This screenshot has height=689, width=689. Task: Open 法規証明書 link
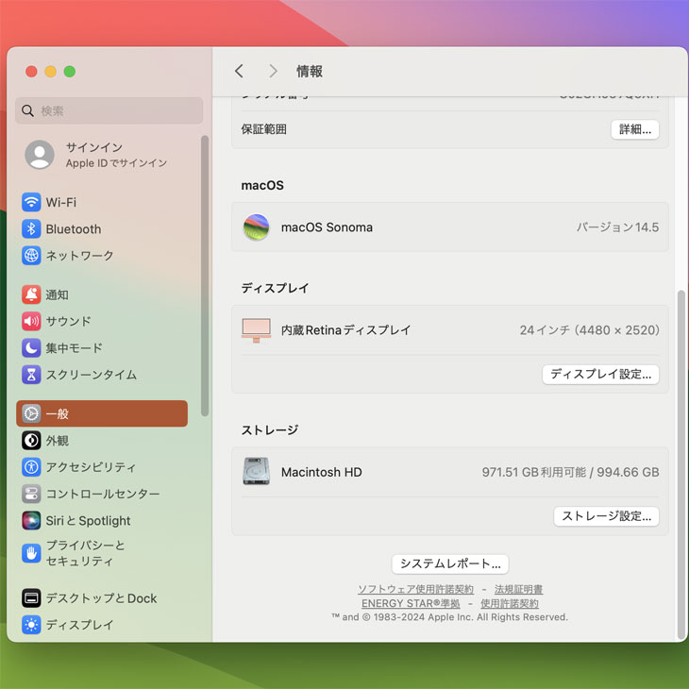coord(518,589)
